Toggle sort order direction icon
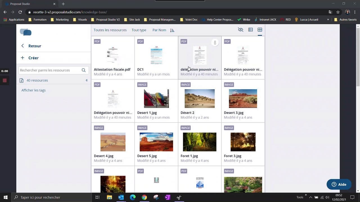 172,30
